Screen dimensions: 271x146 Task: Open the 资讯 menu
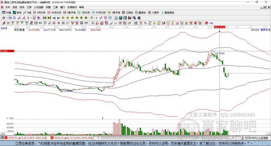coord(22,7)
